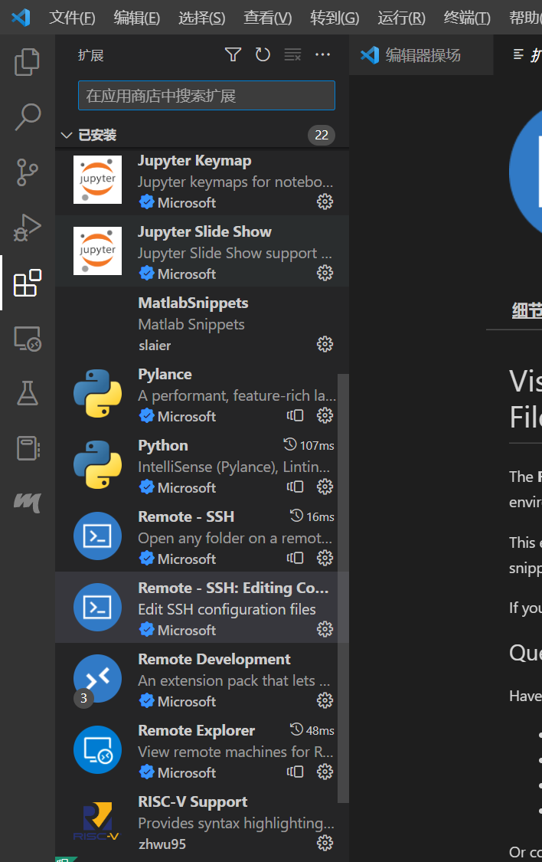Click publisher name slaier
Screen dimensions: 542x862
155,346
